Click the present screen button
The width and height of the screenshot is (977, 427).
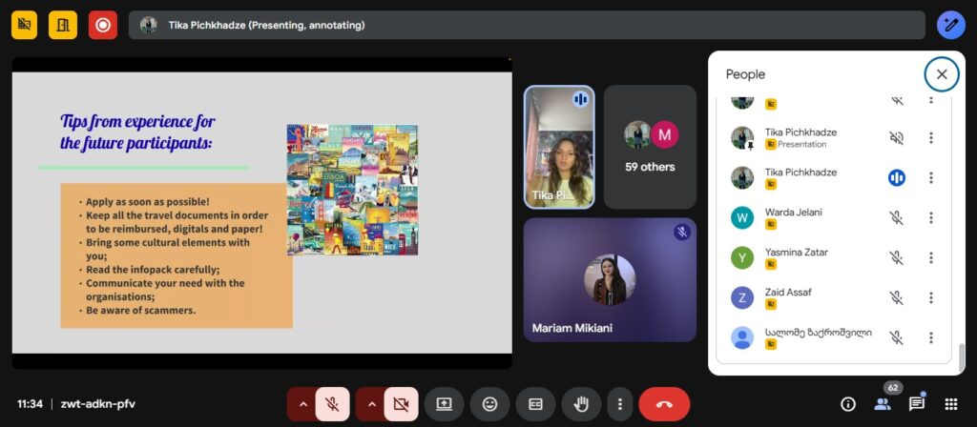click(444, 404)
